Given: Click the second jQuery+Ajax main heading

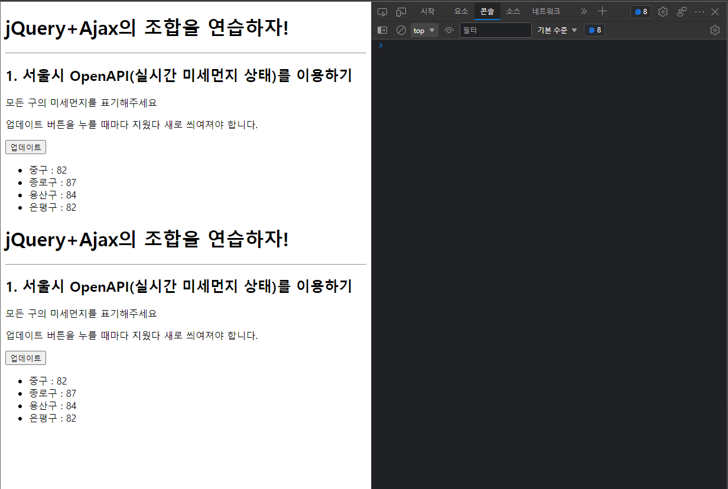Looking at the screenshot, I should click(x=147, y=239).
